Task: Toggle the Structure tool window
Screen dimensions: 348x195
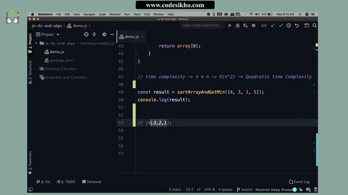Action: [x=30, y=72]
